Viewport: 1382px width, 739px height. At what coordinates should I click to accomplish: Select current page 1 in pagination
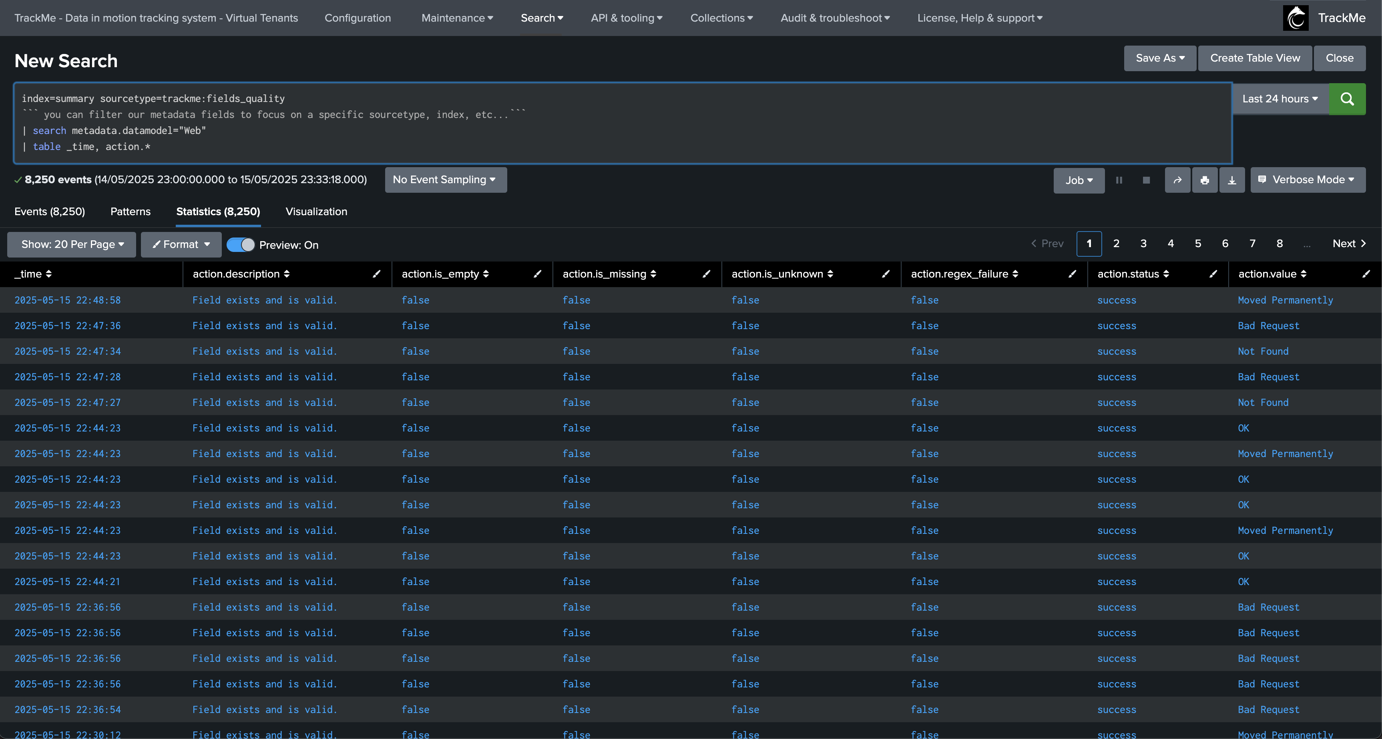[x=1089, y=244]
